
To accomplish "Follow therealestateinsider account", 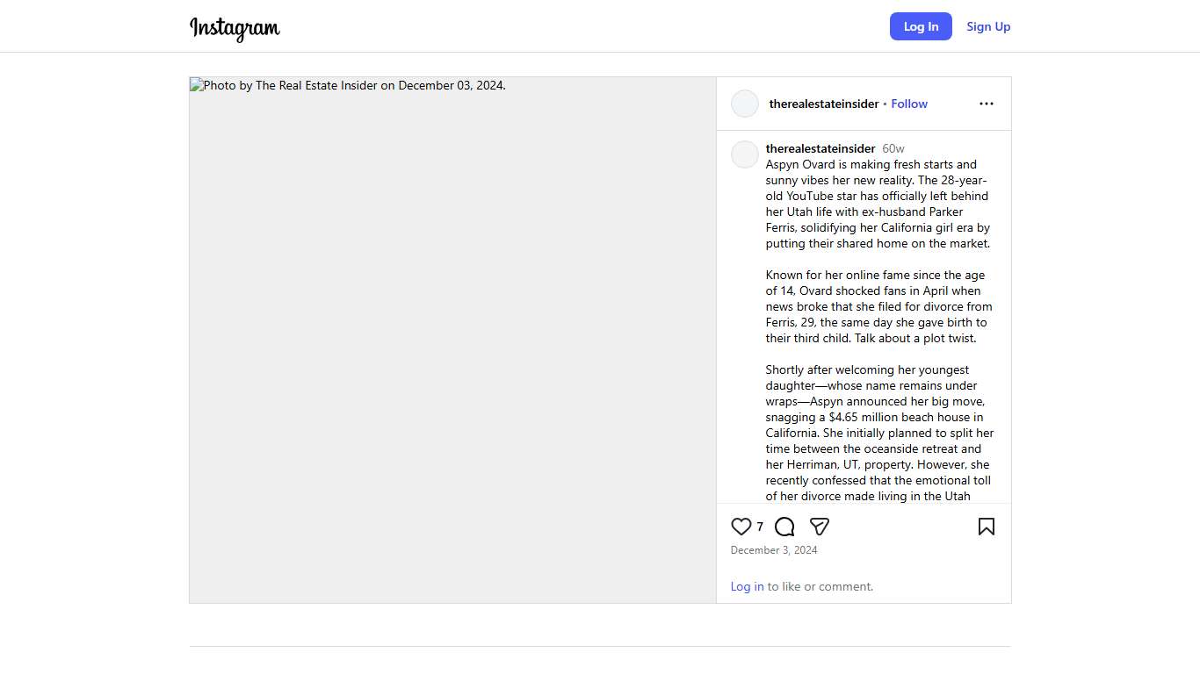I will click(909, 104).
